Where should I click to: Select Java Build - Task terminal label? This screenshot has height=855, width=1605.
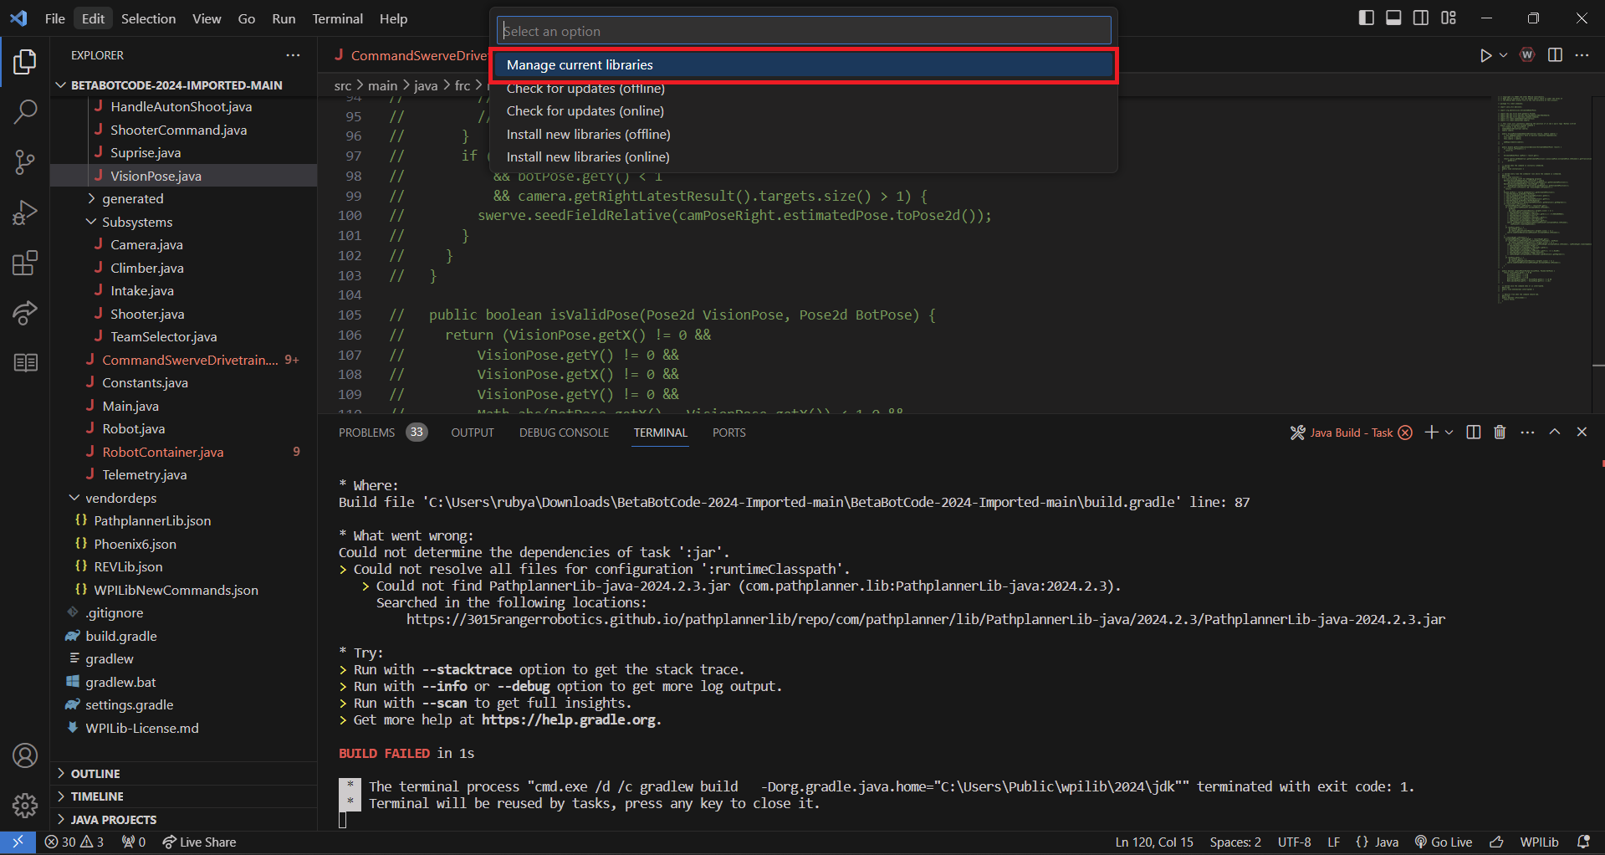tap(1352, 433)
